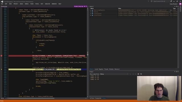
Task: Expand the first LineToken watch entry
Action: (91, 14)
